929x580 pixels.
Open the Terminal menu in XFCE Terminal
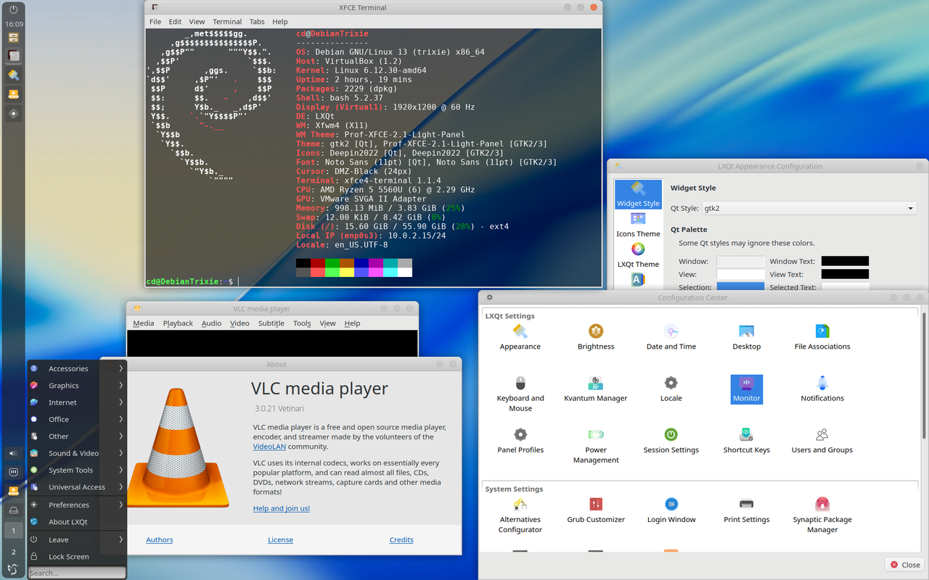[227, 22]
